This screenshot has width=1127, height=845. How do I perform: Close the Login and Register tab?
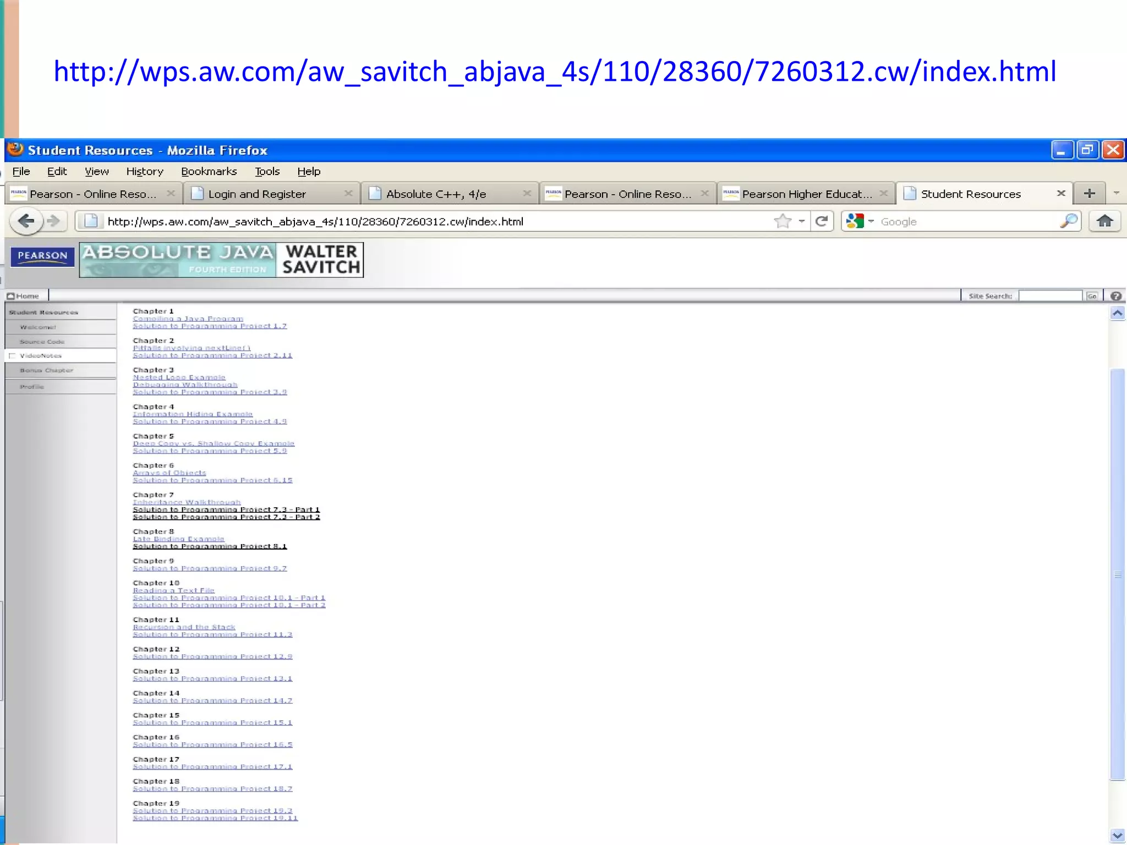click(348, 193)
